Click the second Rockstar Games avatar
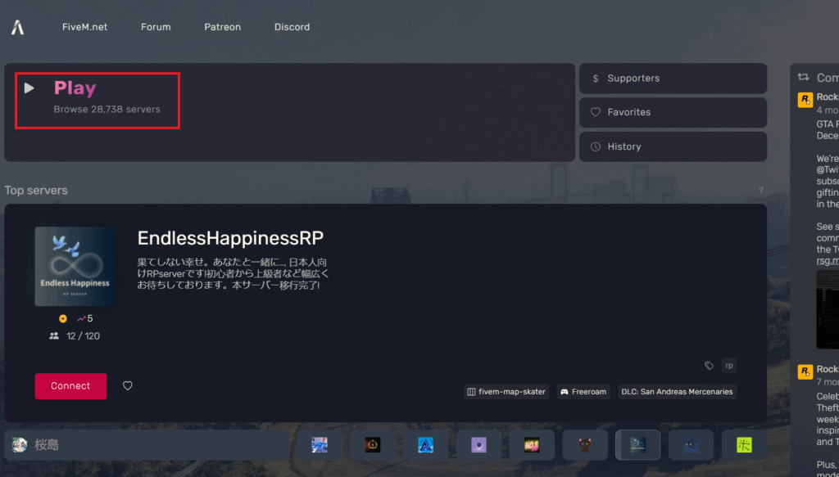Image resolution: width=839 pixels, height=477 pixels. coord(805,371)
